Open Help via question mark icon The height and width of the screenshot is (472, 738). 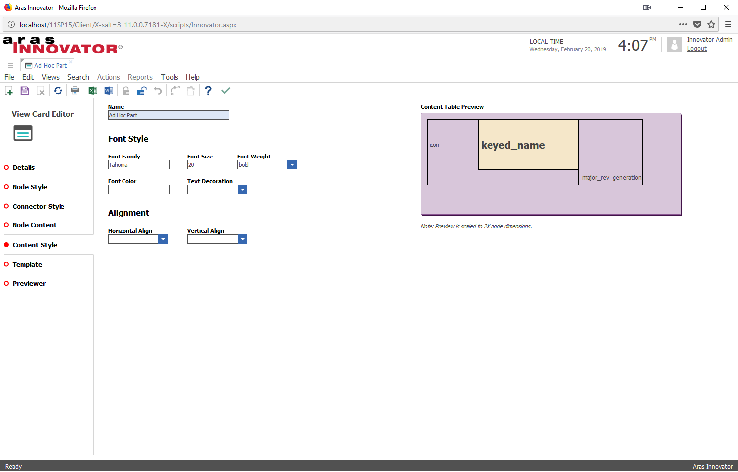[208, 90]
